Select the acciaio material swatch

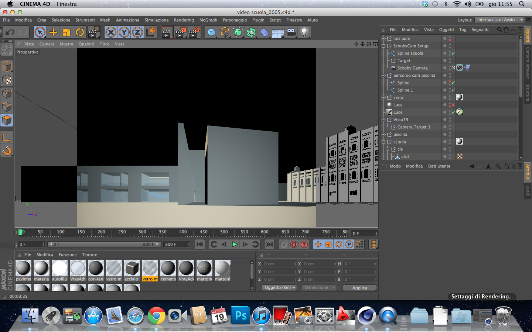132,269
